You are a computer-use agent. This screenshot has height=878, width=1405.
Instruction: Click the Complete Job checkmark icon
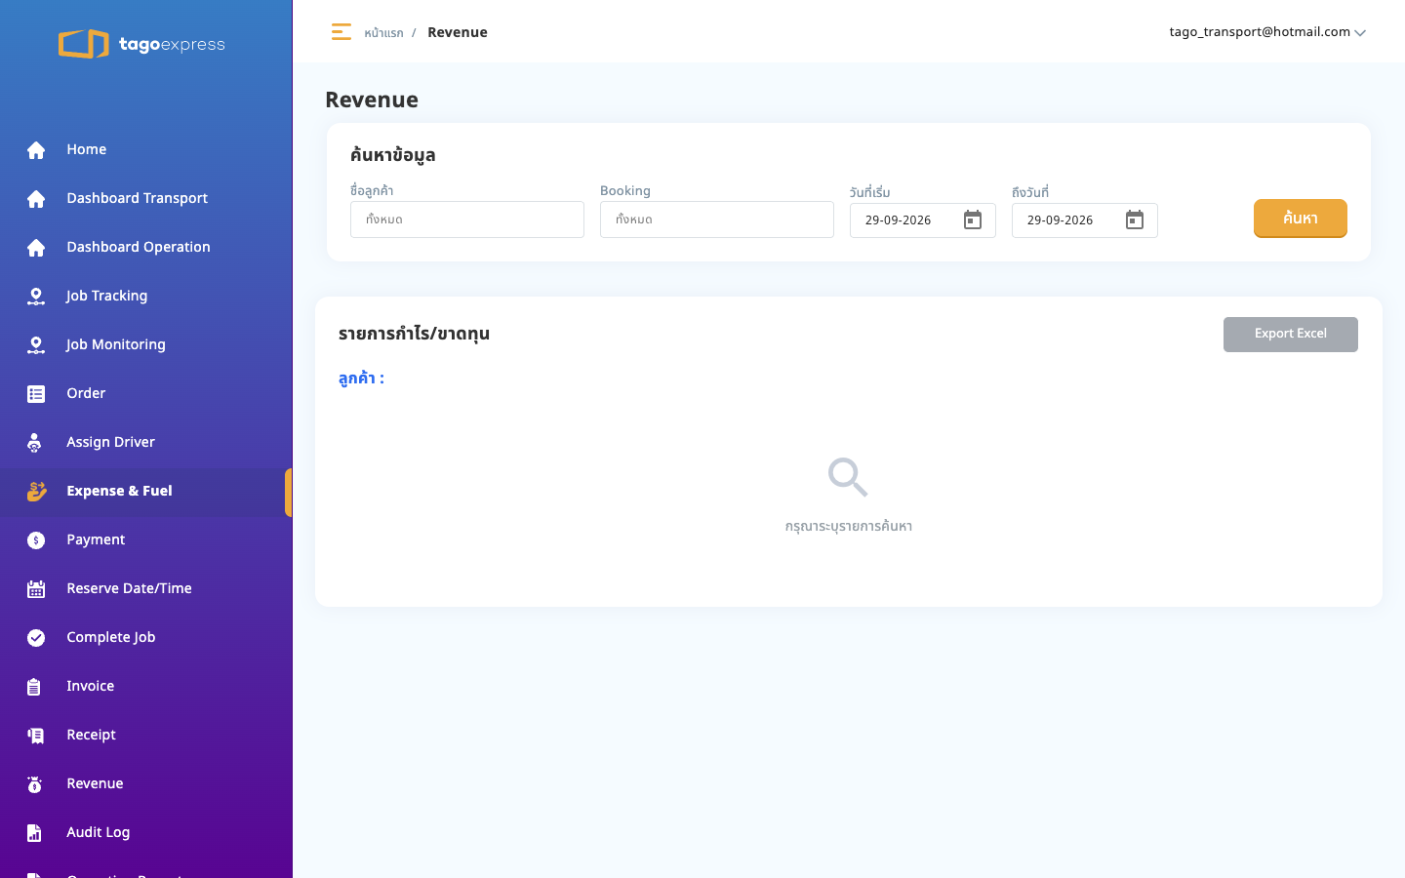(x=36, y=638)
